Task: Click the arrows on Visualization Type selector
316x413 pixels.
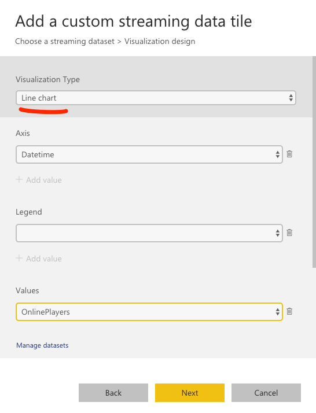Action: tap(291, 98)
